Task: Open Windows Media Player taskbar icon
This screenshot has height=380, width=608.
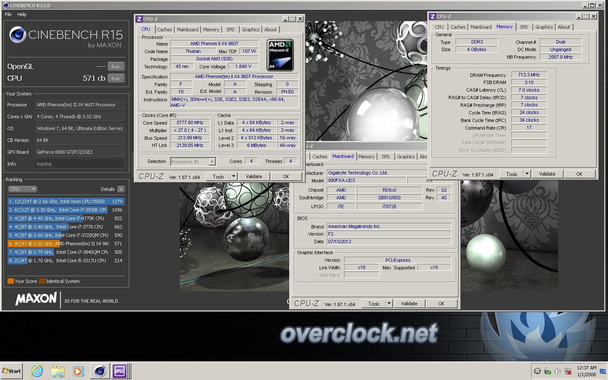Action: click(x=78, y=371)
